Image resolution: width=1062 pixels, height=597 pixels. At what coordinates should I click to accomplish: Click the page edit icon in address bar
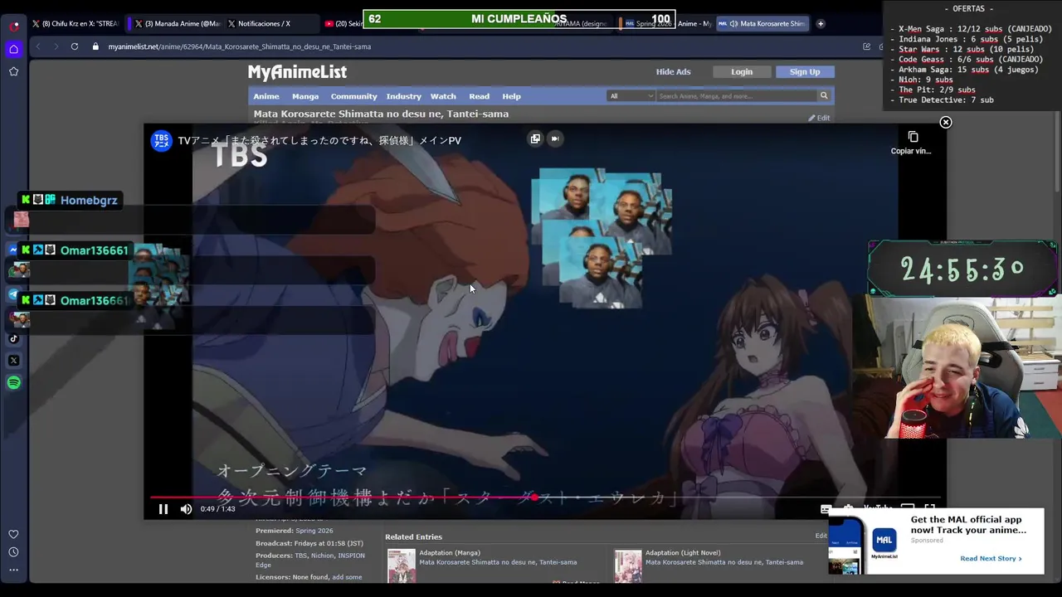(x=867, y=46)
